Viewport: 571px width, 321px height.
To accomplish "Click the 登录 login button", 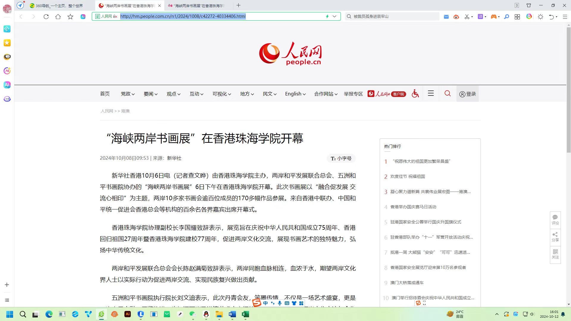I will [467, 94].
